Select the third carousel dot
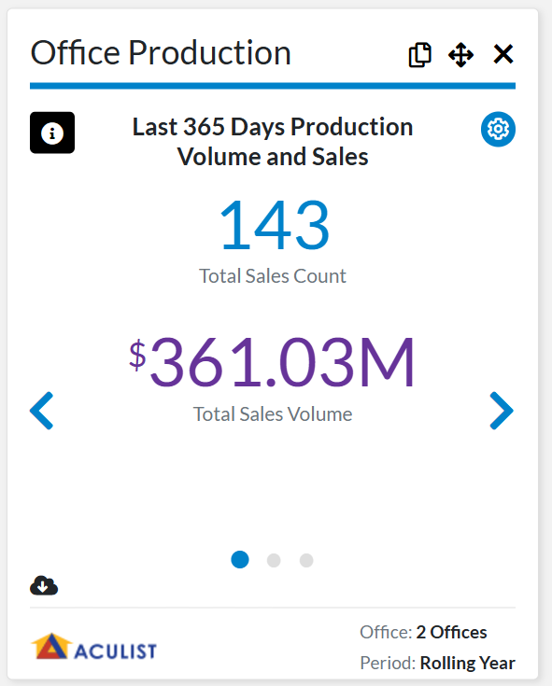 pos(306,560)
